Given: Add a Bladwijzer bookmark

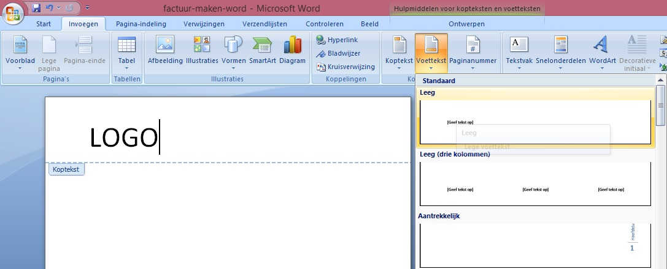Looking at the screenshot, I should coord(337,53).
